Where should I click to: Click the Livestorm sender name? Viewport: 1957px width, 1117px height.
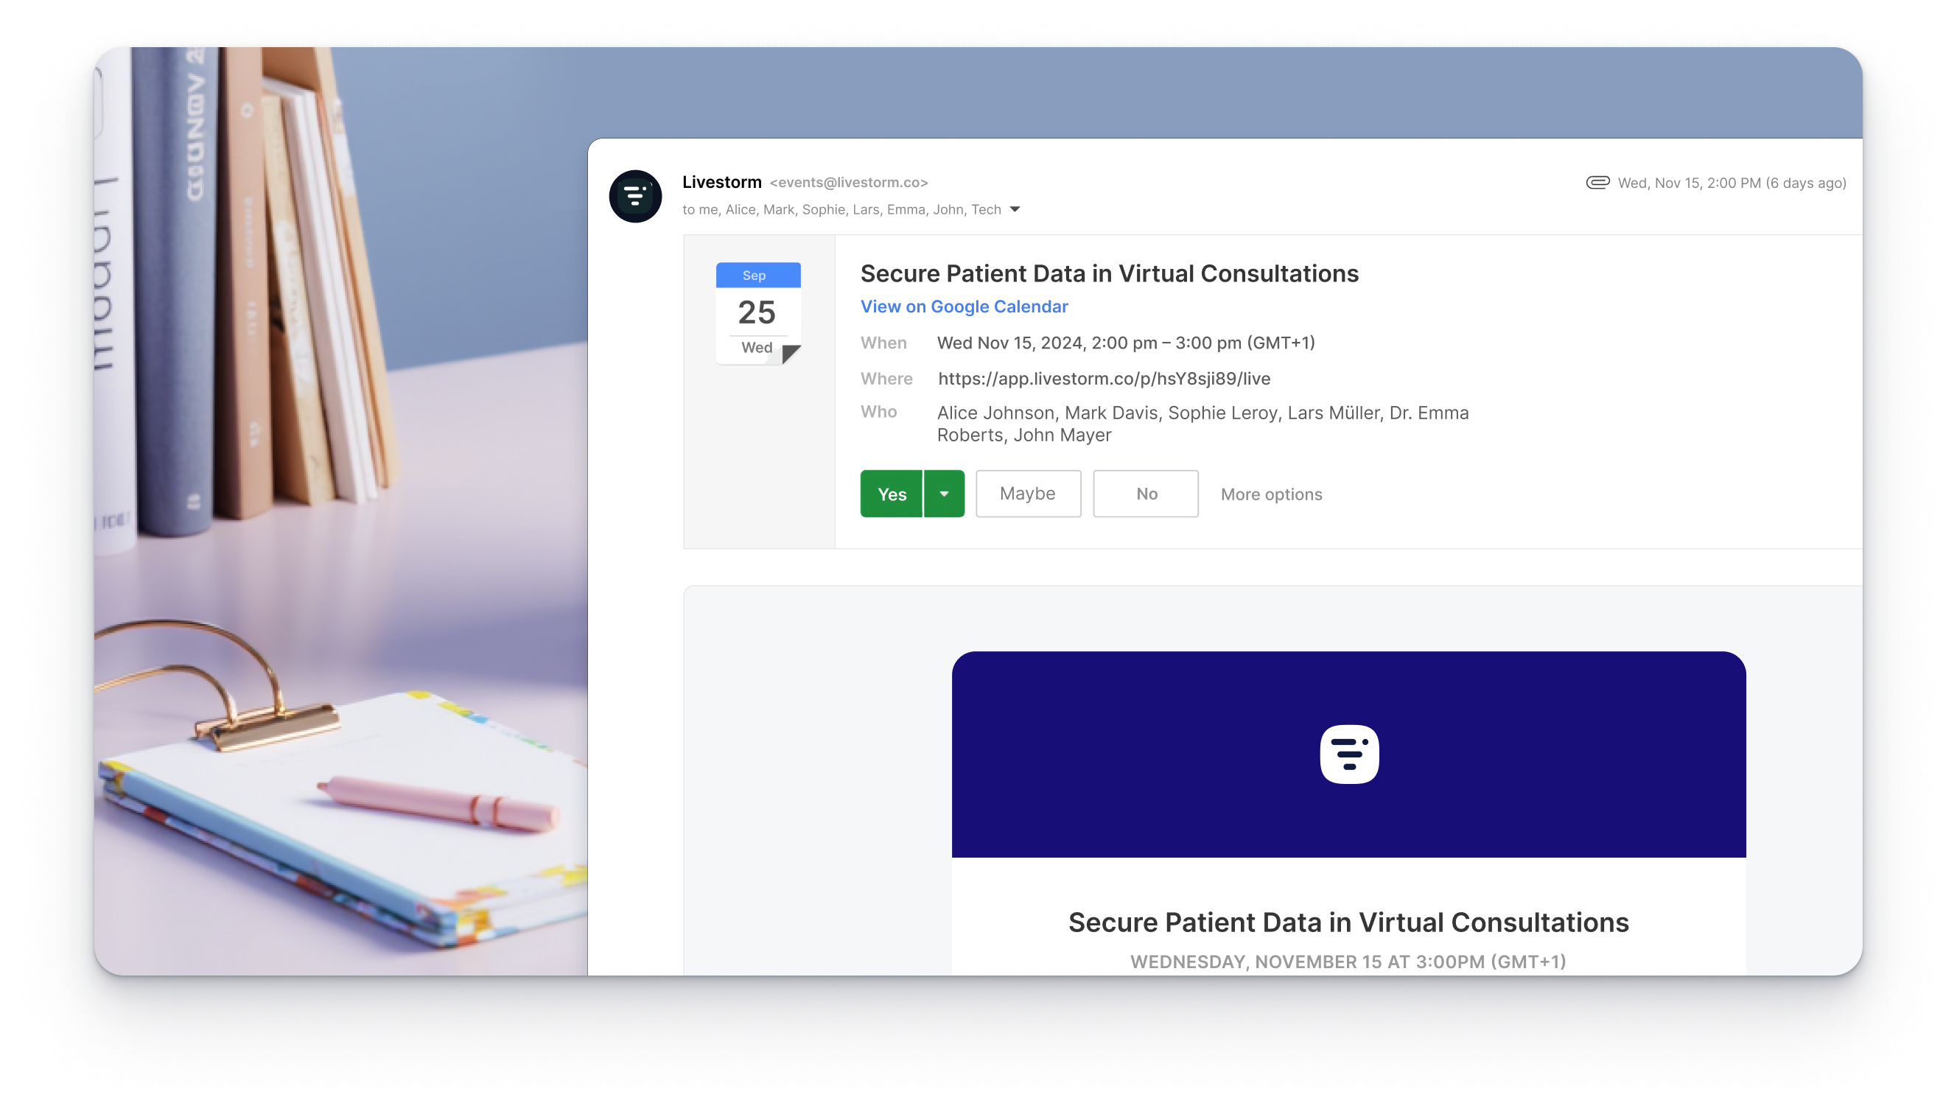pos(722,183)
